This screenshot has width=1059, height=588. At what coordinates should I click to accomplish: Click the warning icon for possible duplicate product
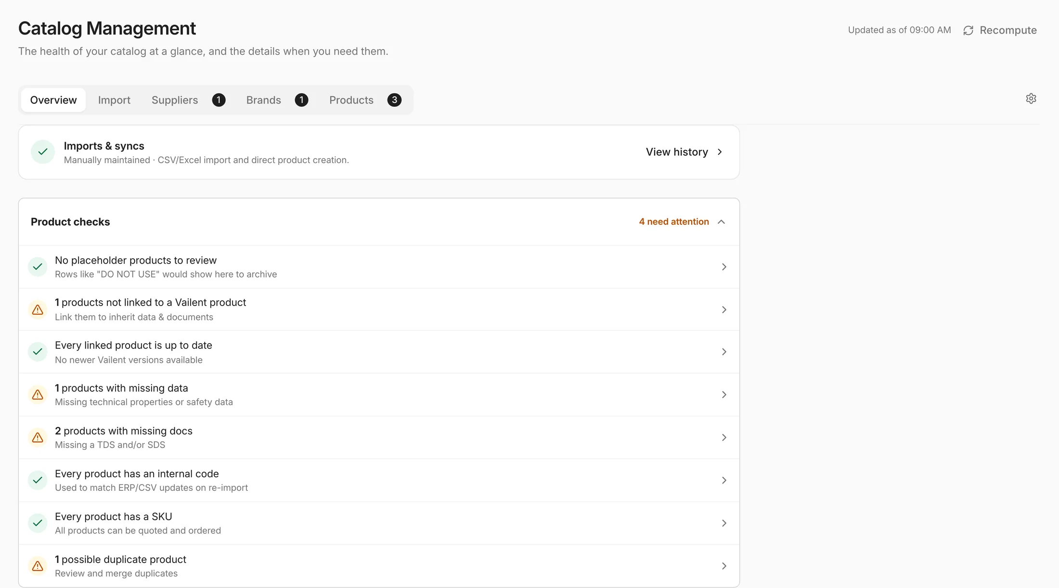tap(38, 566)
